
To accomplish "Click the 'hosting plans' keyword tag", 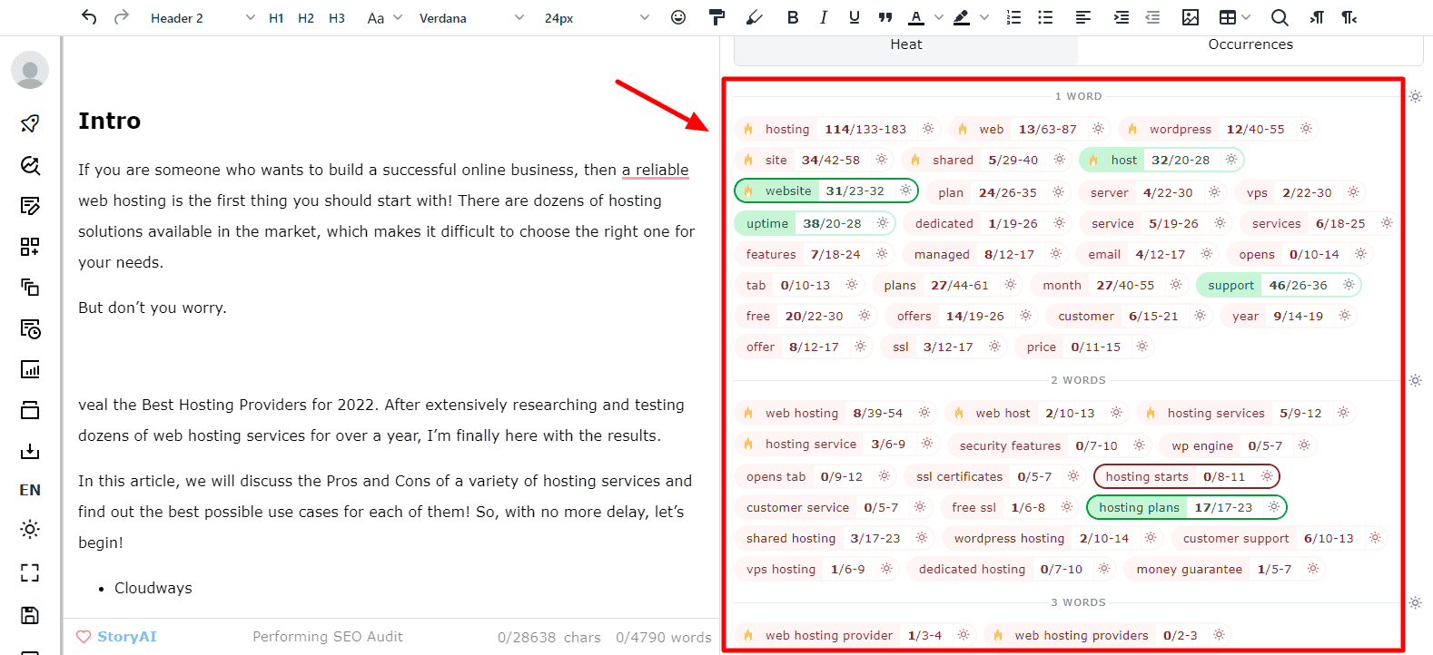I will tap(1139, 507).
